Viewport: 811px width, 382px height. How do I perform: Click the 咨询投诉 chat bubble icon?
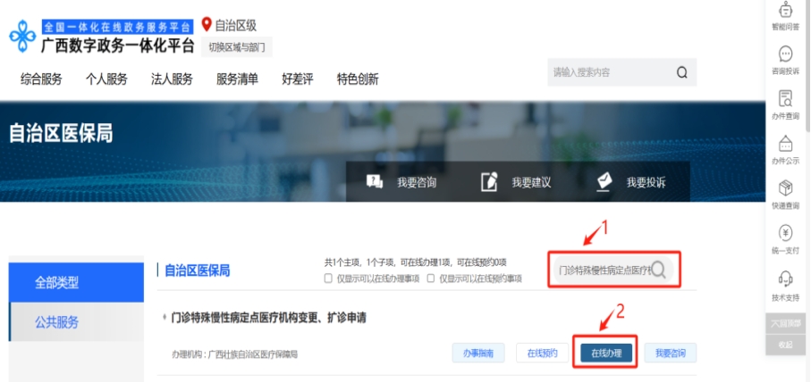pos(786,54)
